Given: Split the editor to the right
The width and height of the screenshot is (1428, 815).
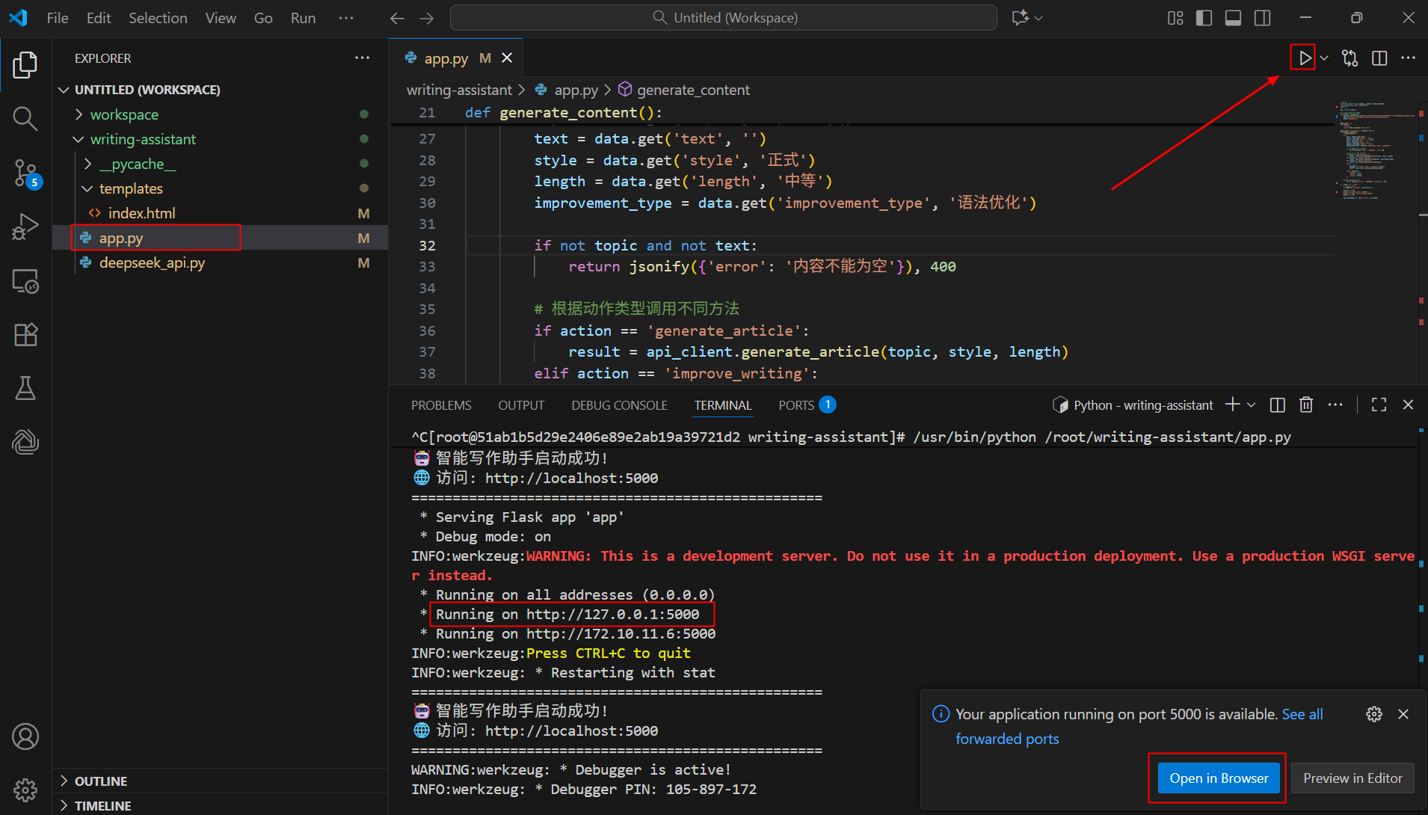Looking at the screenshot, I should tap(1379, 58).
